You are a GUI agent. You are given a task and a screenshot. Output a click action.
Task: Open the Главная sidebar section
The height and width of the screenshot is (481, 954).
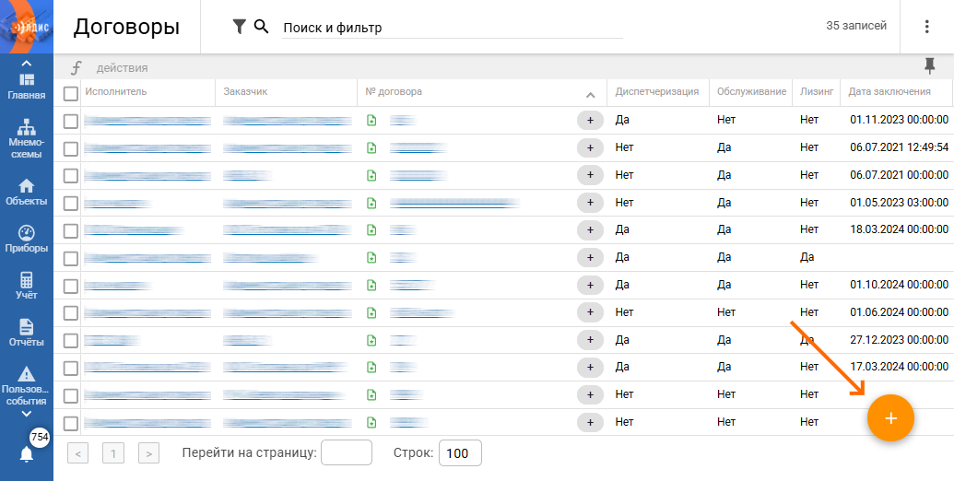click(26, 87)
